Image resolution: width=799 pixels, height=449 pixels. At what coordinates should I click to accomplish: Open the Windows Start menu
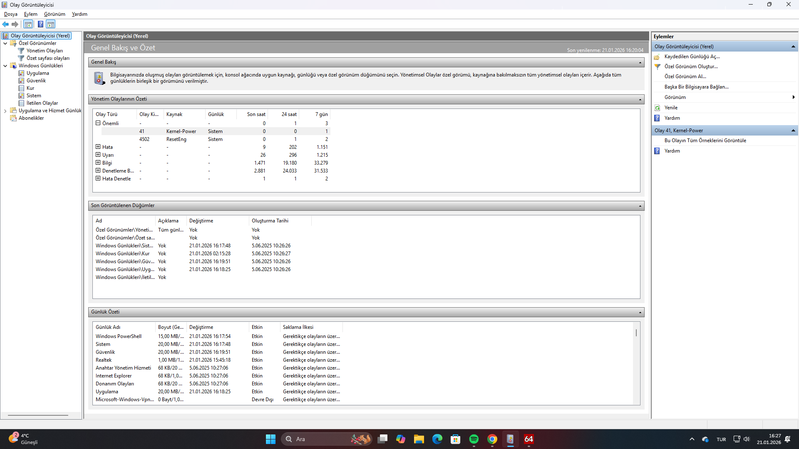pos(270,439)
